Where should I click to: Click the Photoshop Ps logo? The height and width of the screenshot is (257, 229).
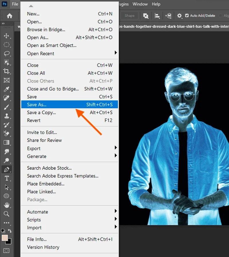(4, 4)
